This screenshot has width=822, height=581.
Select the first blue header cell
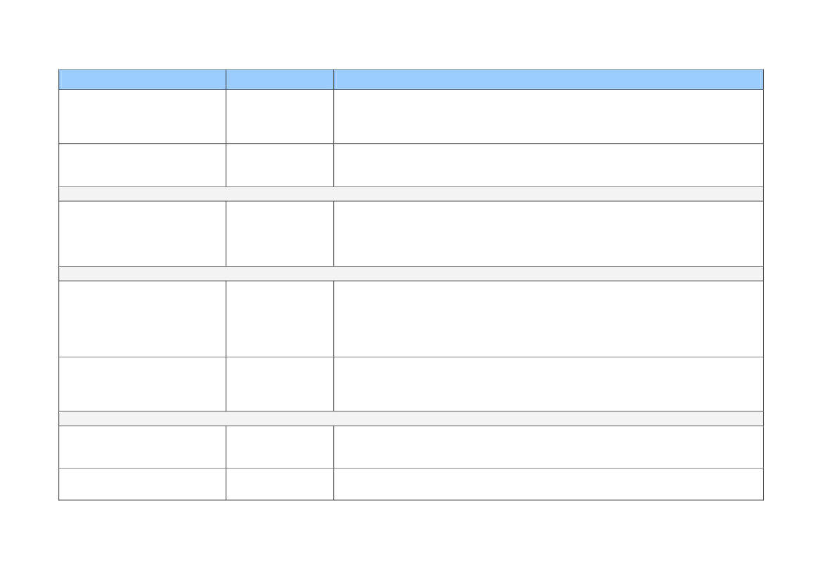142,79
